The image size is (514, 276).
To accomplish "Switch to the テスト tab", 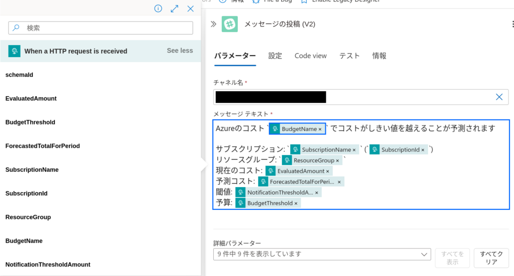I will [349, 56].
